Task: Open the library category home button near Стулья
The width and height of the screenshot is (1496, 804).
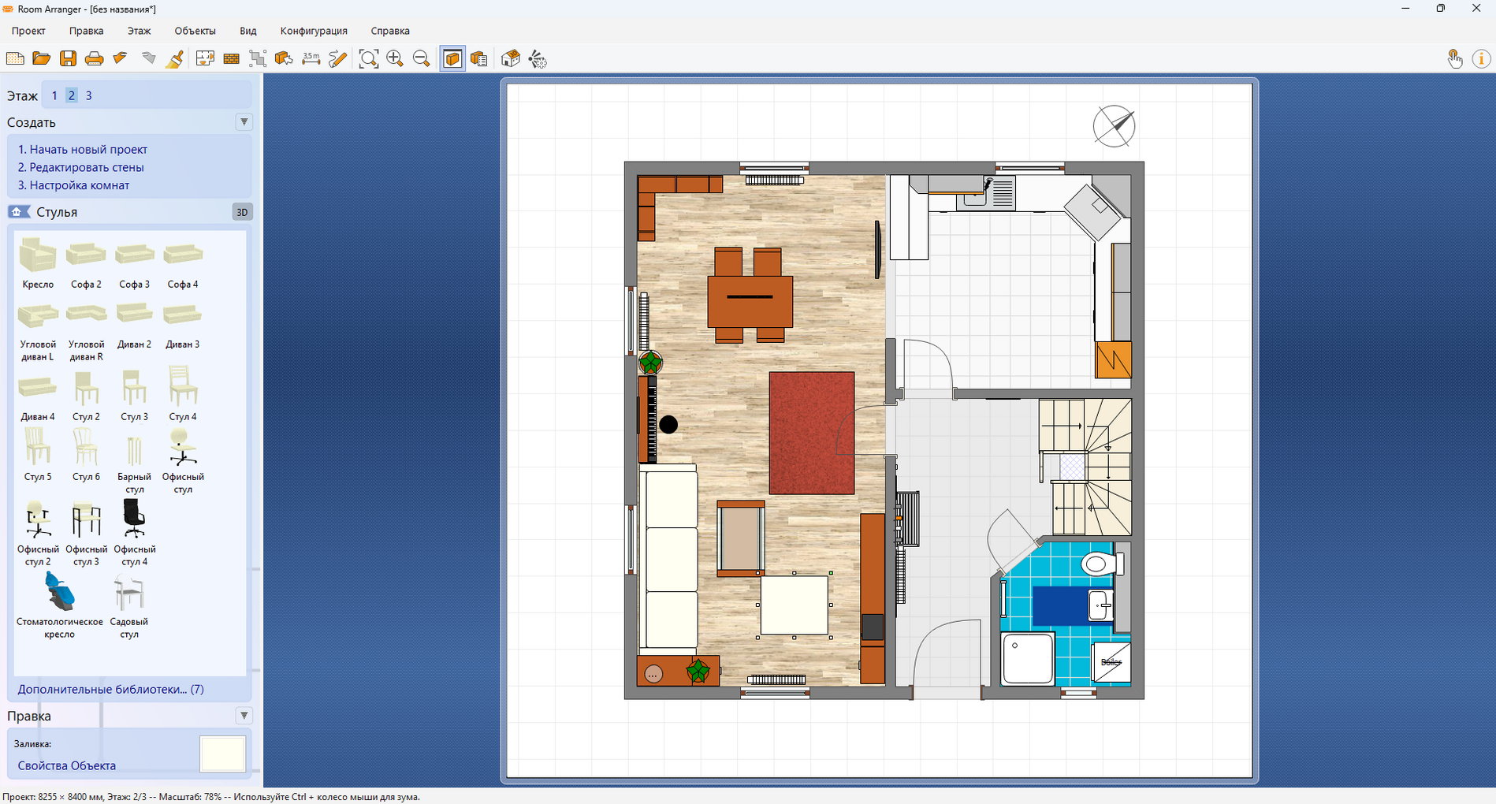Action: point(19,212)
